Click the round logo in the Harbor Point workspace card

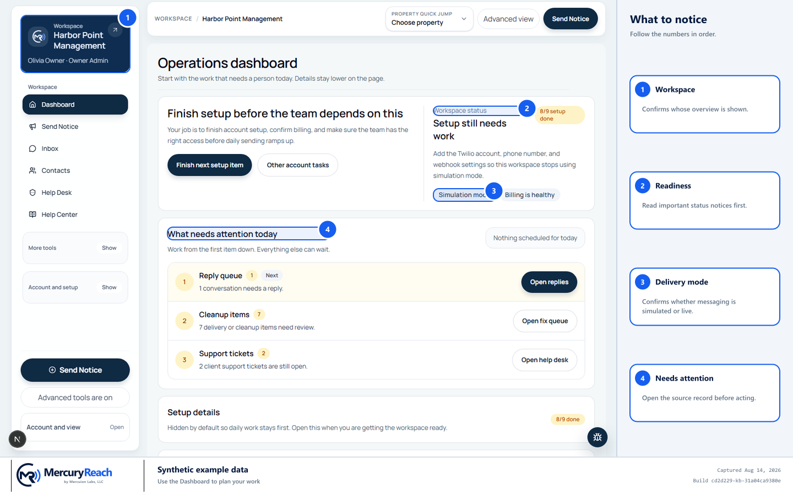tap(38, 36)
